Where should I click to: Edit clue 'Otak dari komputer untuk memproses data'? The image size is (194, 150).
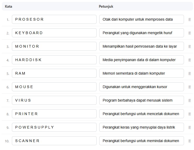[141, 19]
